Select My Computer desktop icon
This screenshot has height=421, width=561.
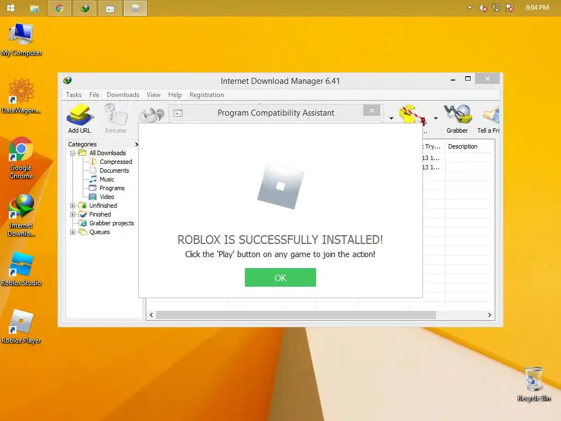point(21,39)
